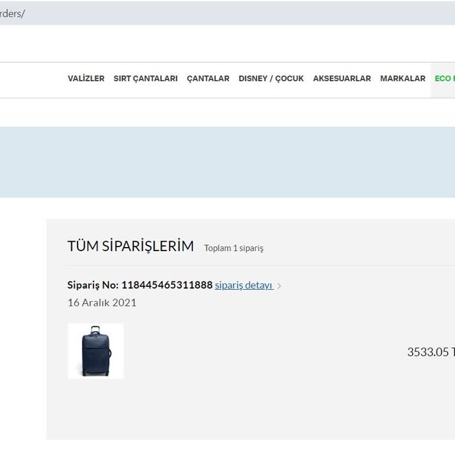Screen dimensions: 455x455
Task: Click the white header area above navigation
Action: pyautogui.click(x=227, y=43)
